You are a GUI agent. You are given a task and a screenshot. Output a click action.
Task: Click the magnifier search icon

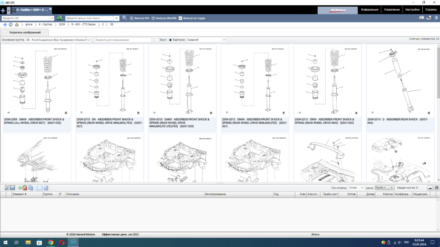[125, 18]
